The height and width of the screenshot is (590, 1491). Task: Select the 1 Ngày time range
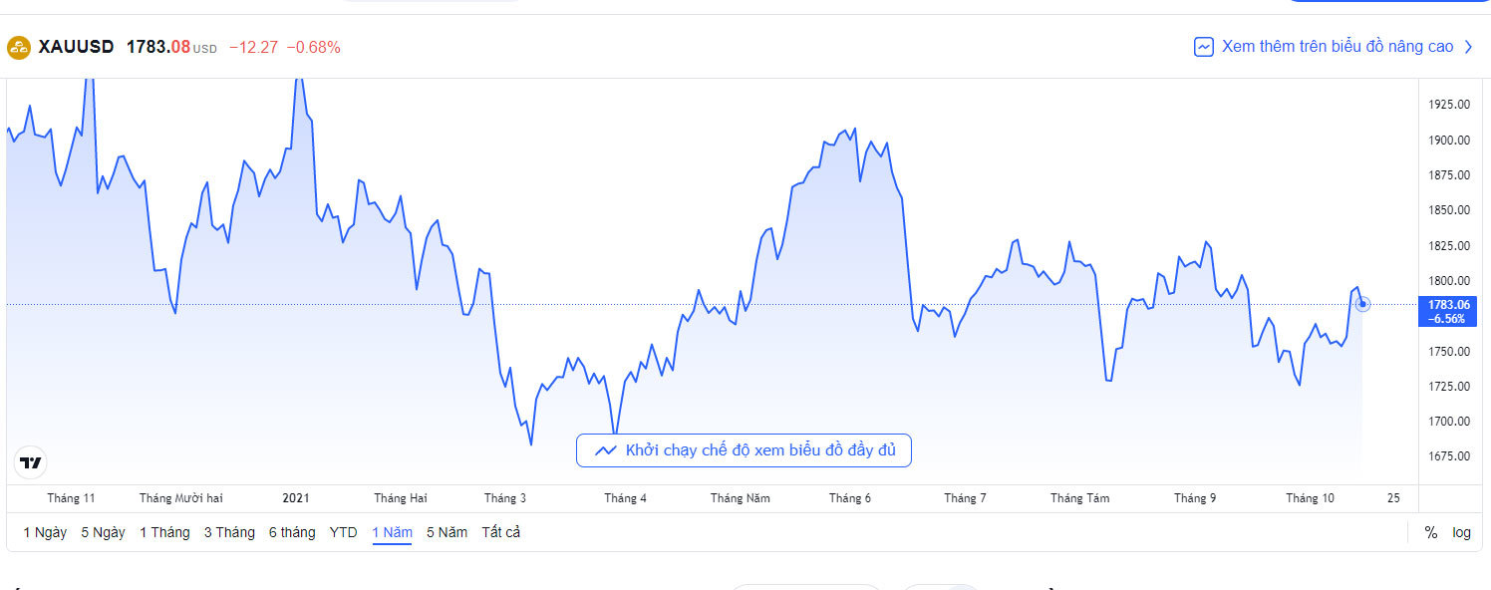[45, 532]
